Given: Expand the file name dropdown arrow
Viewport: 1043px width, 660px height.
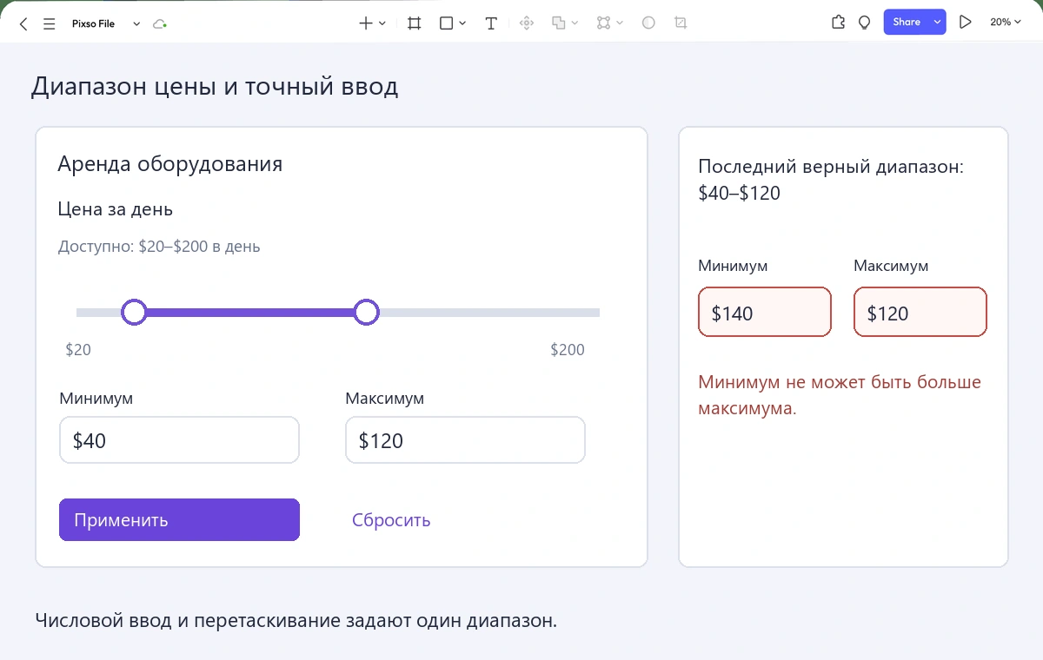Looking at the screenshot, I should [x=136, y=23].
